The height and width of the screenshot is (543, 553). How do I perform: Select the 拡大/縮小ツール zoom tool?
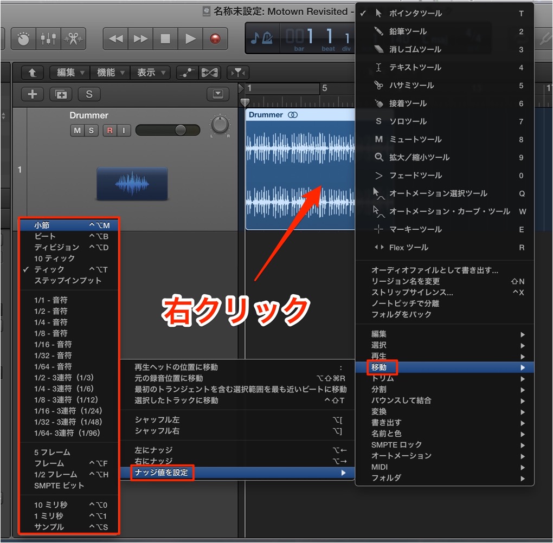[445, 157]
